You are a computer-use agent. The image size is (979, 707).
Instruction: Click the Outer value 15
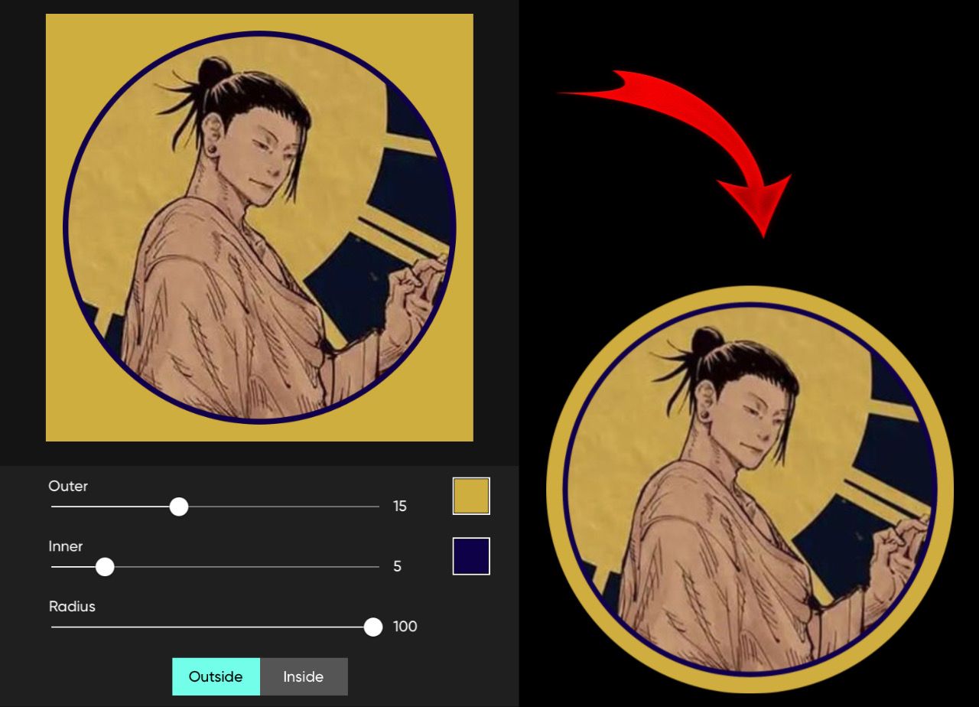click(400, 507)
